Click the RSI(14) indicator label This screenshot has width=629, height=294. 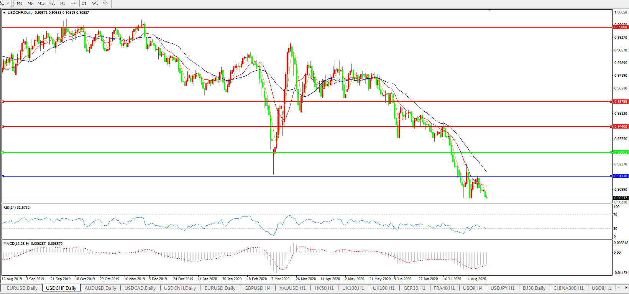16,208
